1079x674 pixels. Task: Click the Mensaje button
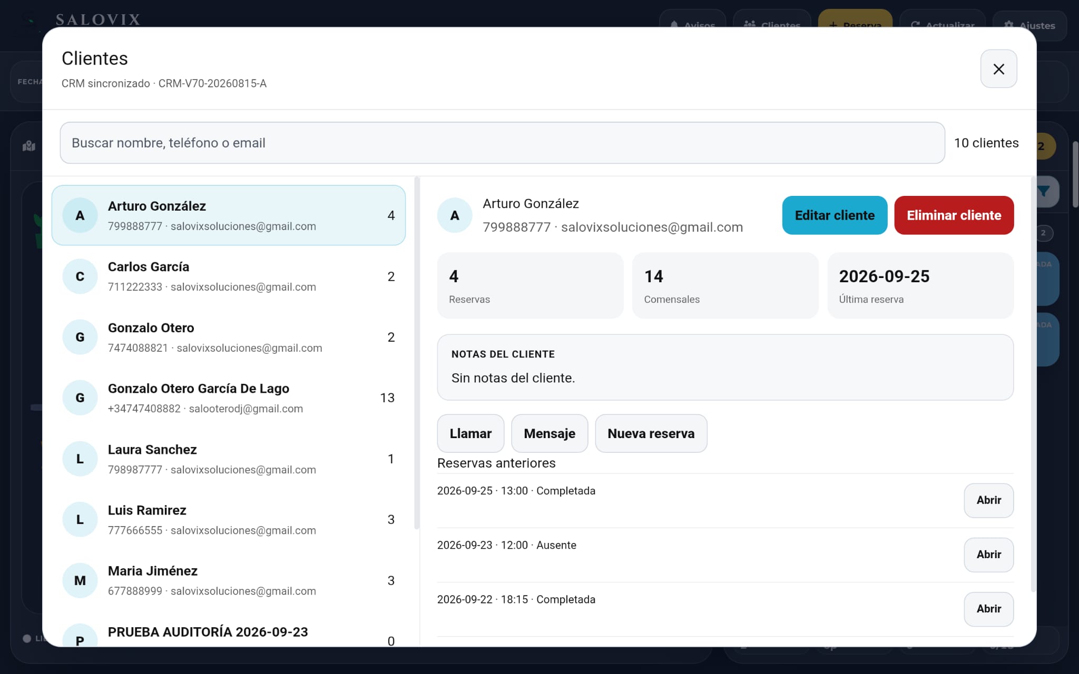tap(550, 433)
